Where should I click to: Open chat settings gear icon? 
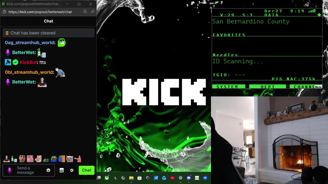pyautogui.click(x=72, y=170)
